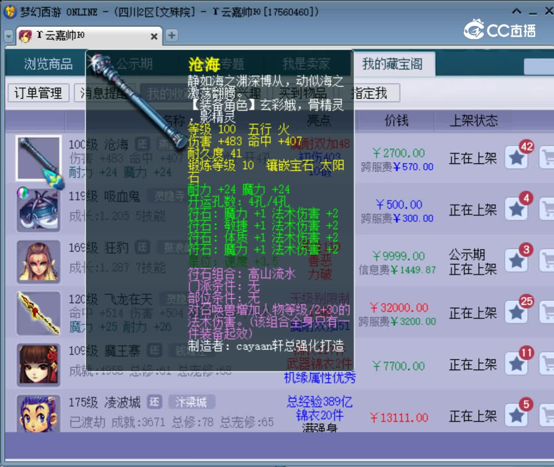Favorite the 沧海 listing star icon
554x467 pixels.
(x=516, y=158)
